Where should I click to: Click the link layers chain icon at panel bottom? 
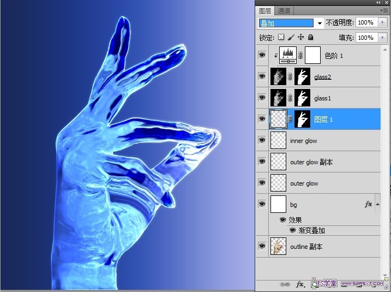pos(285,284)
